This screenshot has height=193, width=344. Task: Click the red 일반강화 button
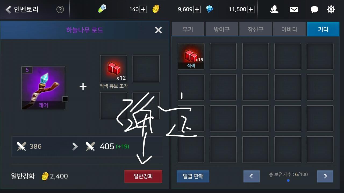(x=143, y=176)
